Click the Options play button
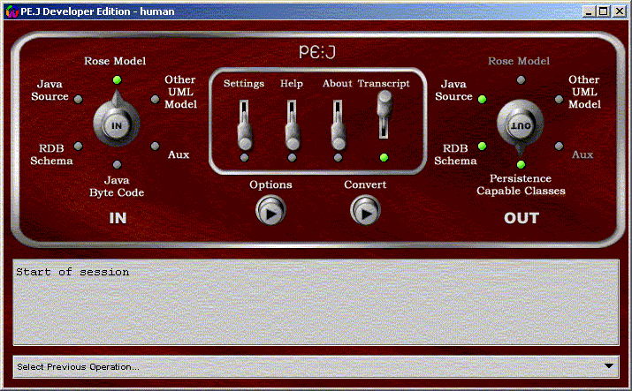The width and height of the screenshot is (632, 391). [270, 210]
